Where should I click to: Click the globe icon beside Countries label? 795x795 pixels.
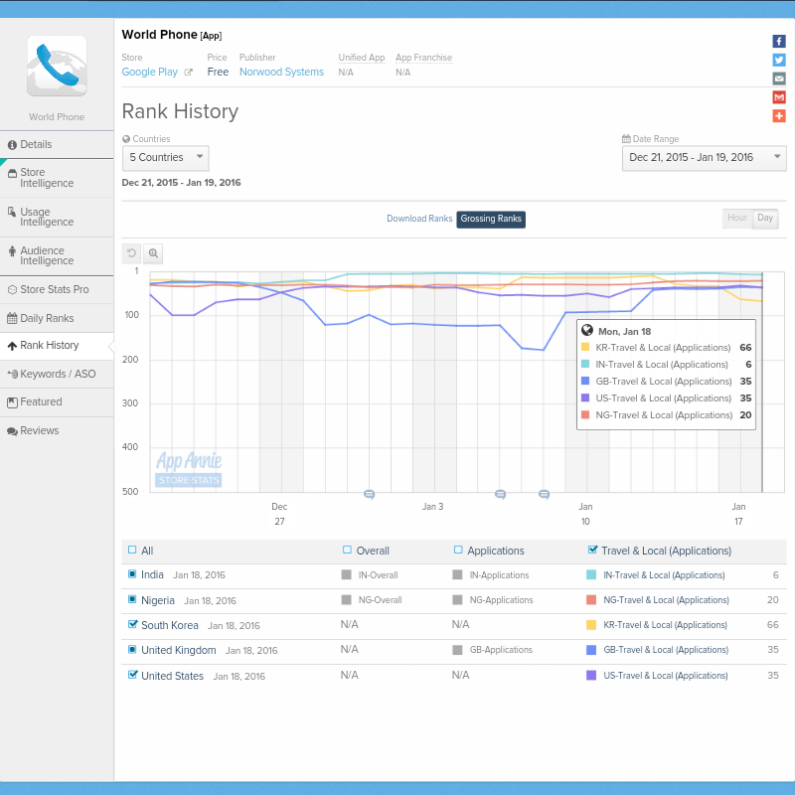coord(126,139)
